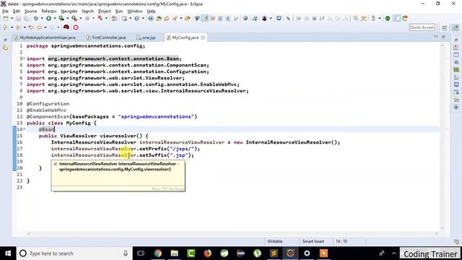This screenshot has width=462, height=260.
Task: Minimize the editor area view
Action: (436, 37)
